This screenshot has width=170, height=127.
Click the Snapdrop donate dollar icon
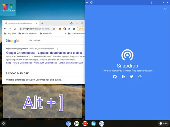point(123,76)
